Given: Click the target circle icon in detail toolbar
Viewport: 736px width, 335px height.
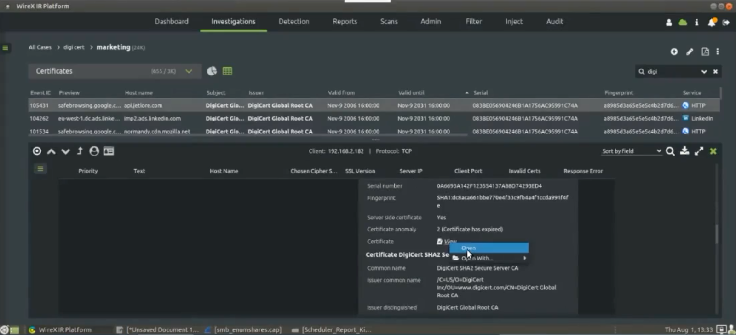Looking at the screenshot, I should click(37, 151).
